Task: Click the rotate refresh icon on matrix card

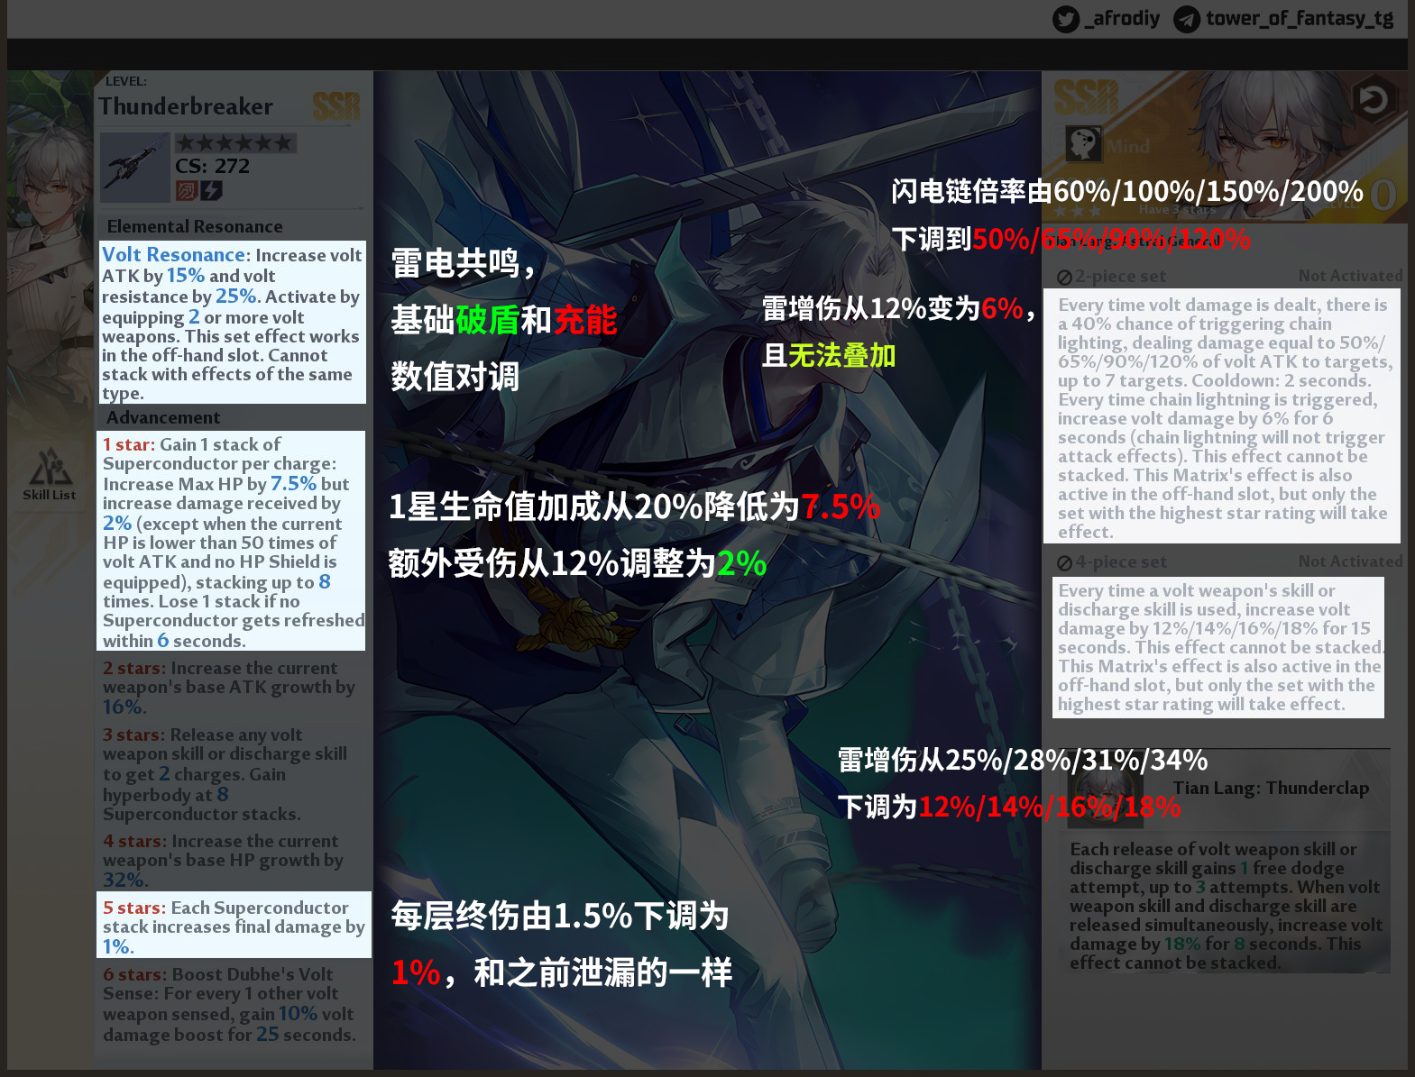Action: (x=1373, y=99)
